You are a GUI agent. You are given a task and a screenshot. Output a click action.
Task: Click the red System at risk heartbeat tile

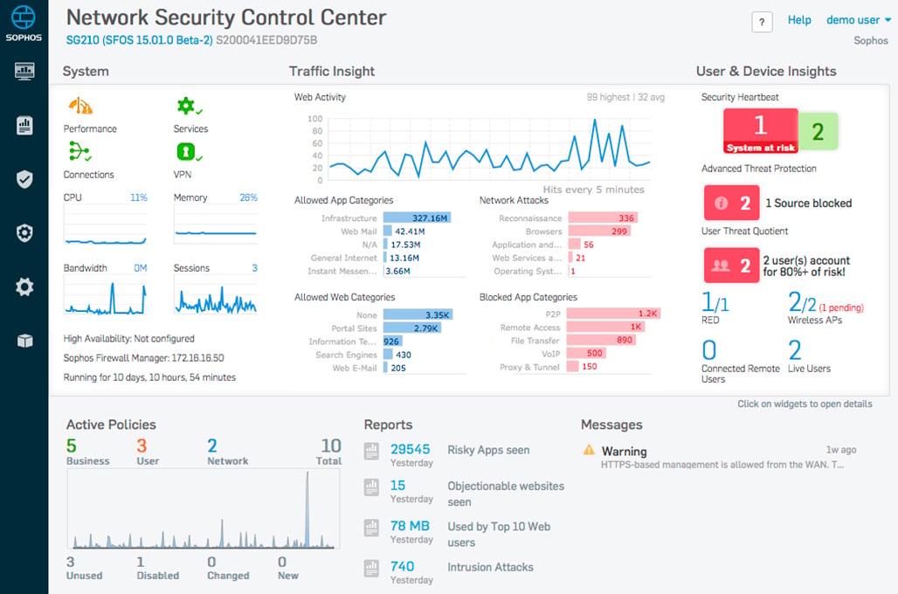[x=761, y=131]
